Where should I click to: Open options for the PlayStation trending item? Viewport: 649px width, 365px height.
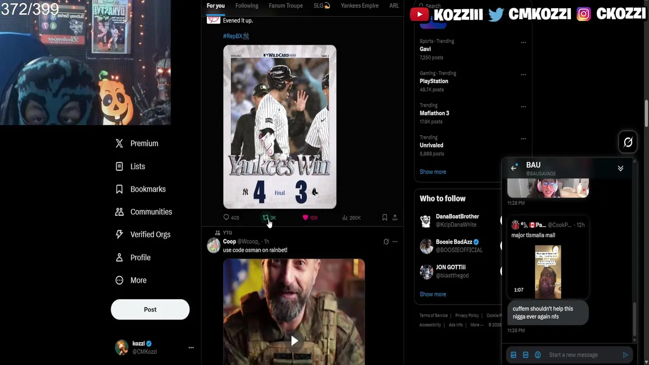tap(523, 75)
